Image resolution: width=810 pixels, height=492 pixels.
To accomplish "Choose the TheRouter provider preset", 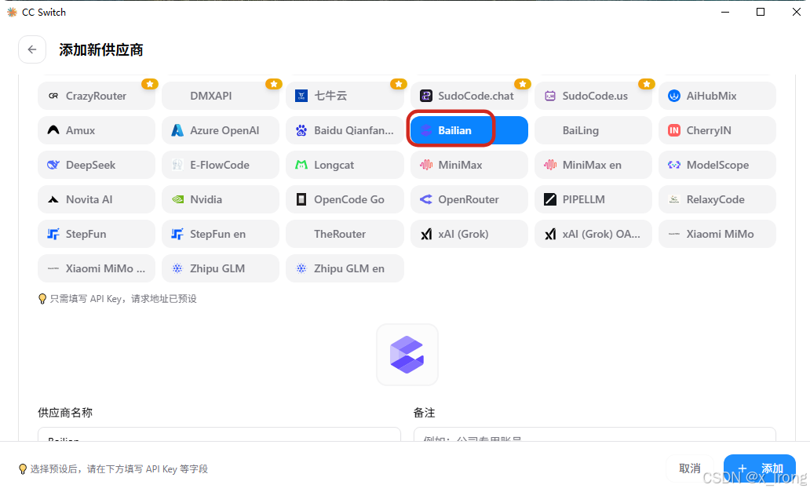I will click(345, 234).
